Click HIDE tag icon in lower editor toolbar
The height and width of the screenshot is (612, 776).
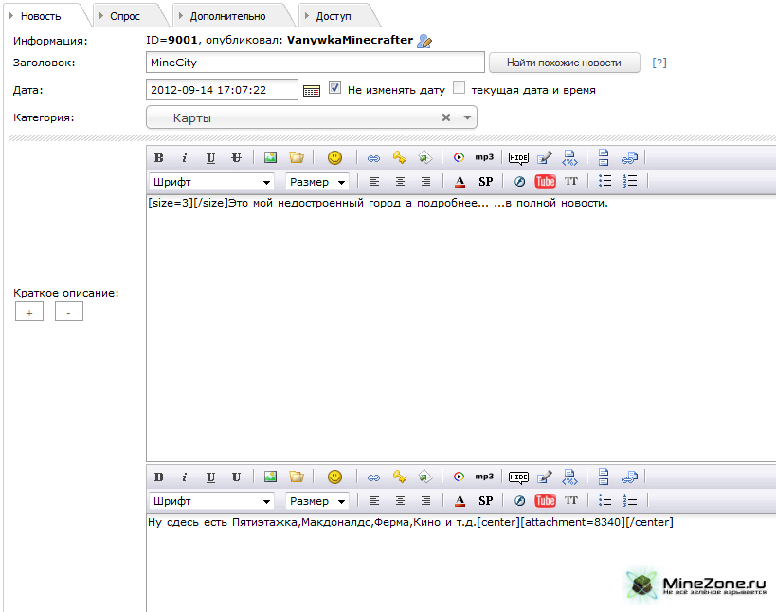click(518, 477)
